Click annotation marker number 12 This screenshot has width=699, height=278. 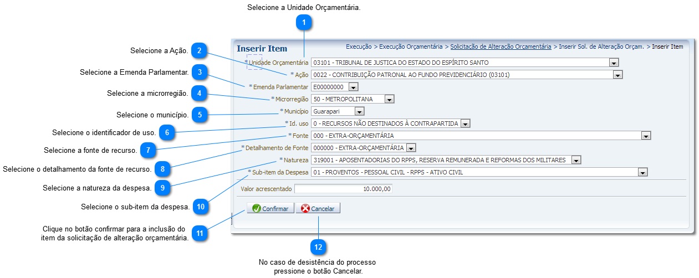(x=318, y=247)
